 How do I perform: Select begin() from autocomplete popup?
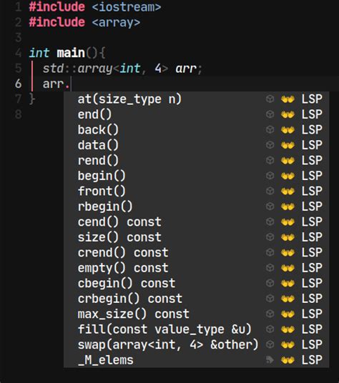tap(196, 176)
